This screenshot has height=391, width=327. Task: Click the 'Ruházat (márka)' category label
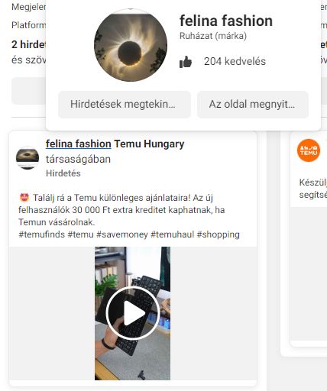(x=213, y=36)
